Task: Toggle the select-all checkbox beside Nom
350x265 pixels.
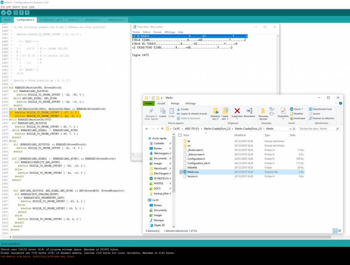Action: pos(180,135)
